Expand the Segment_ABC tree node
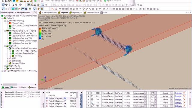The height and width of the screenshot is (108, 192). [5, 66]
